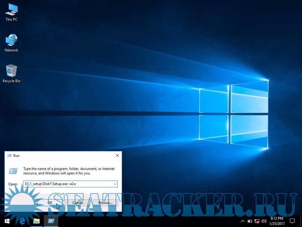
Task: Click the volume speaker tray icon
Action: pos(264,221)
